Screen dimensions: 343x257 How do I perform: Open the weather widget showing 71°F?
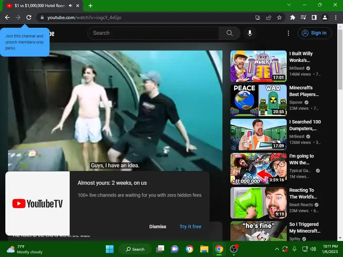24,249
